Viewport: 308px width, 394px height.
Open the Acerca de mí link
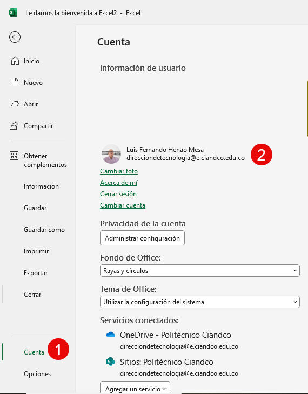tap(118, 183)
